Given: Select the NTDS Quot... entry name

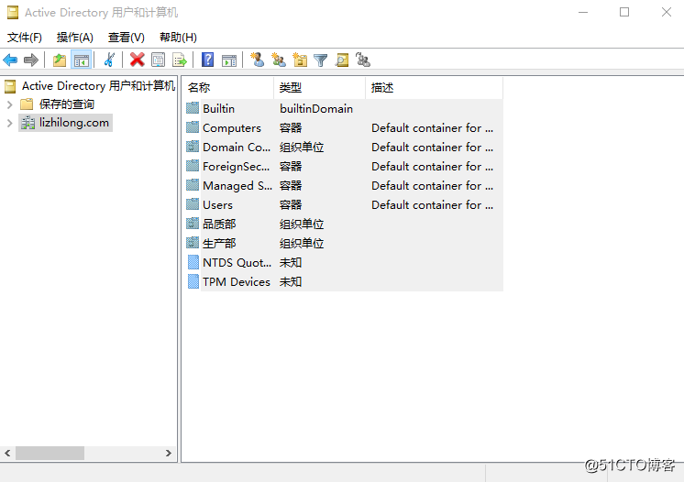Looking at the screenshot, I should 237,262.
